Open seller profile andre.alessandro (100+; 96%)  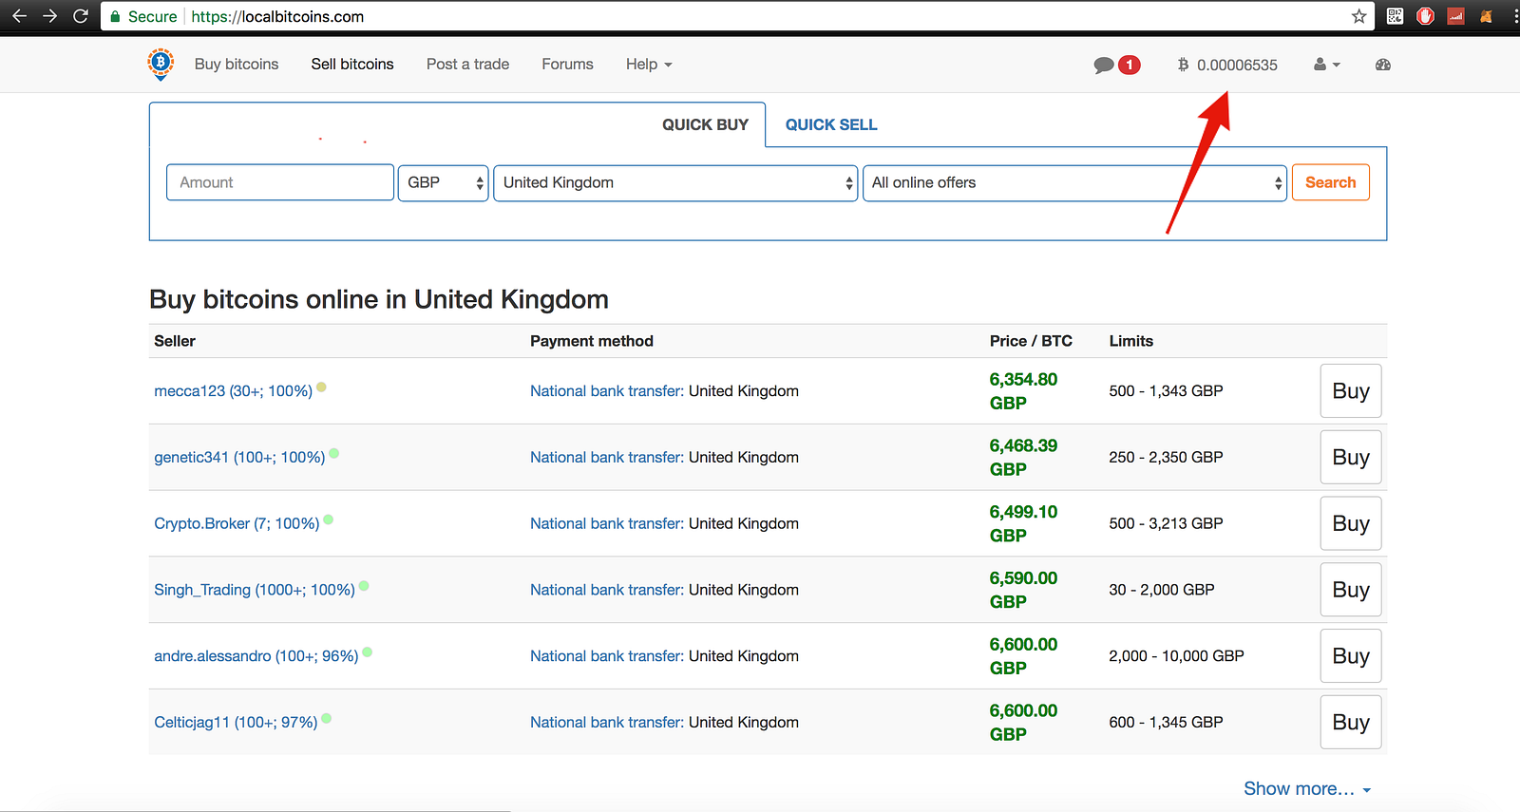(x=256, y=656)
